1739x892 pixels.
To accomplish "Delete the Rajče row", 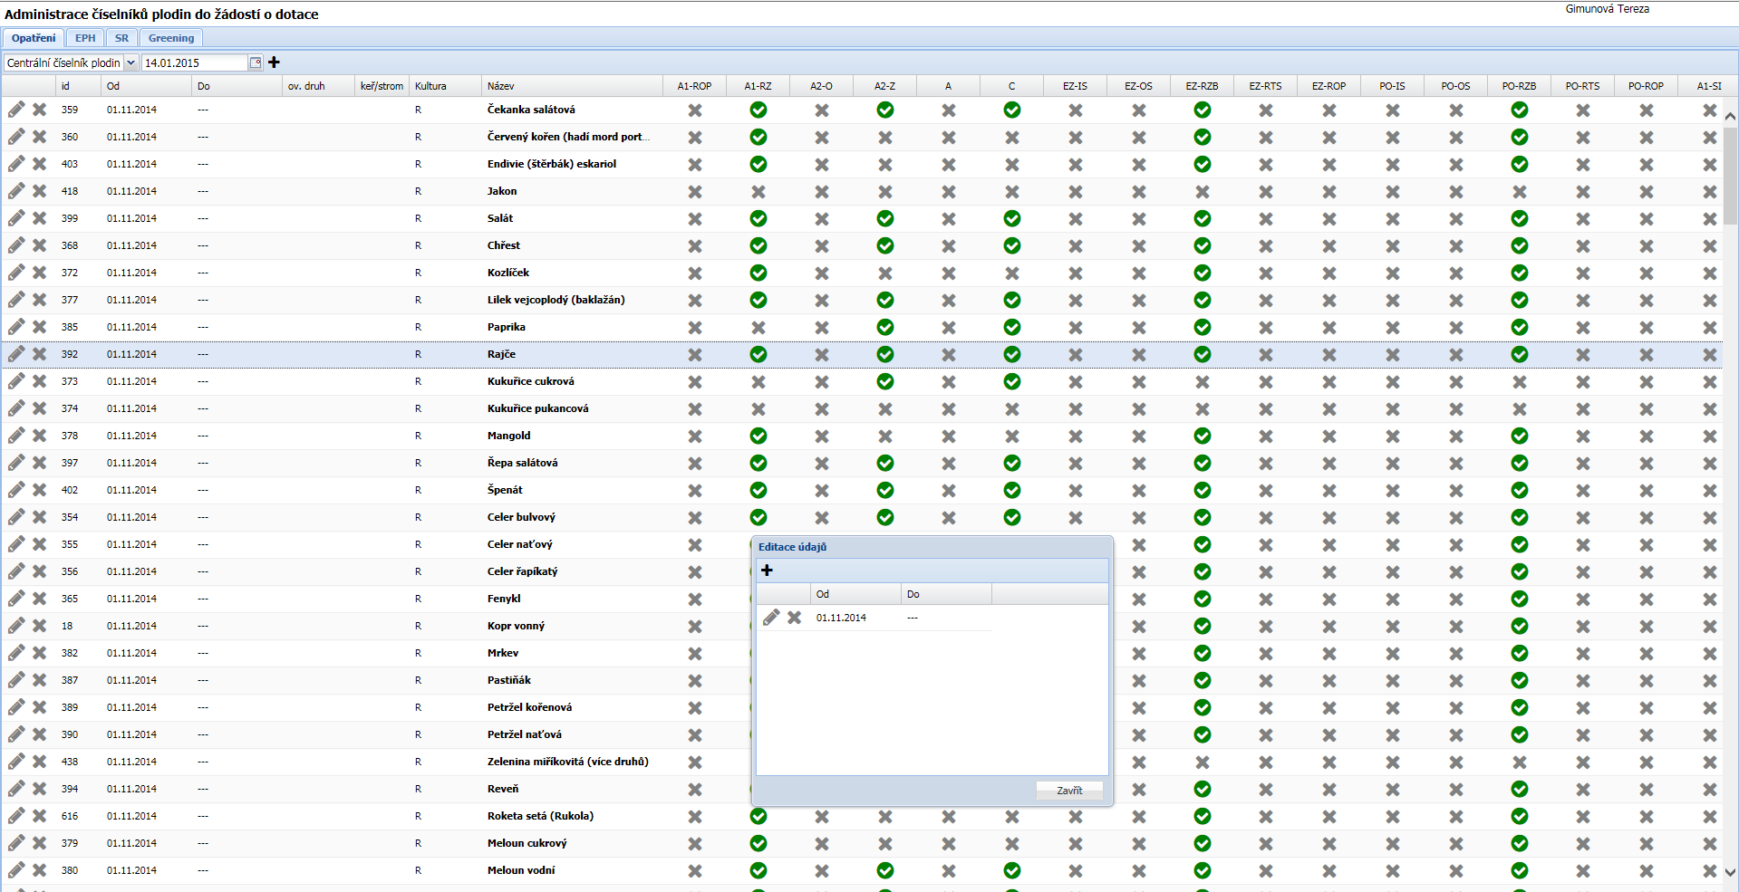I will 40,354.
